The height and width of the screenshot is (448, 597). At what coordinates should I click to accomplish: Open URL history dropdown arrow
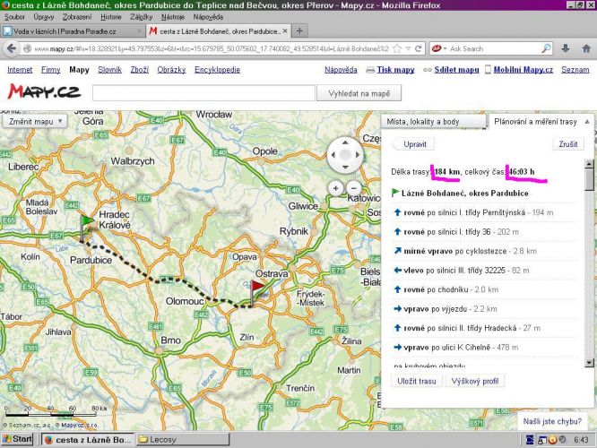point(408,48)
